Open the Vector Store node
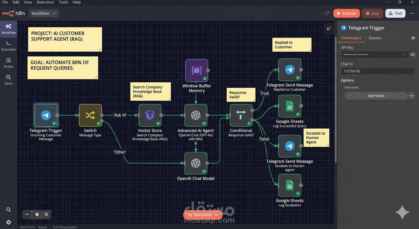Viewport: 419px width, 229px height. (x=150, y=115)
